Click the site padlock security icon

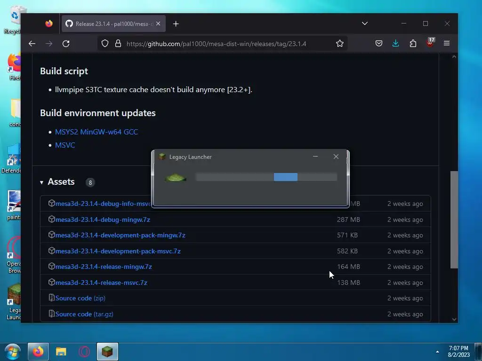coord(118,44)
